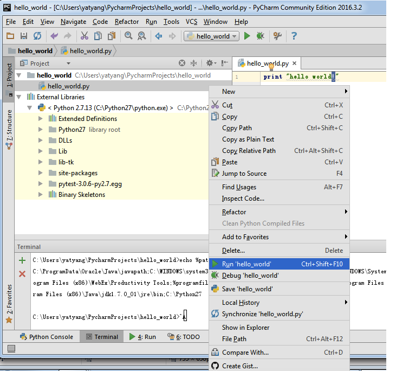Toggle 7: Structure side tool button
409x371 pixels.
9,129
